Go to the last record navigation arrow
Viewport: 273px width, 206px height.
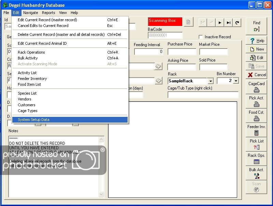pyautogui.click(x=229, y=23)
